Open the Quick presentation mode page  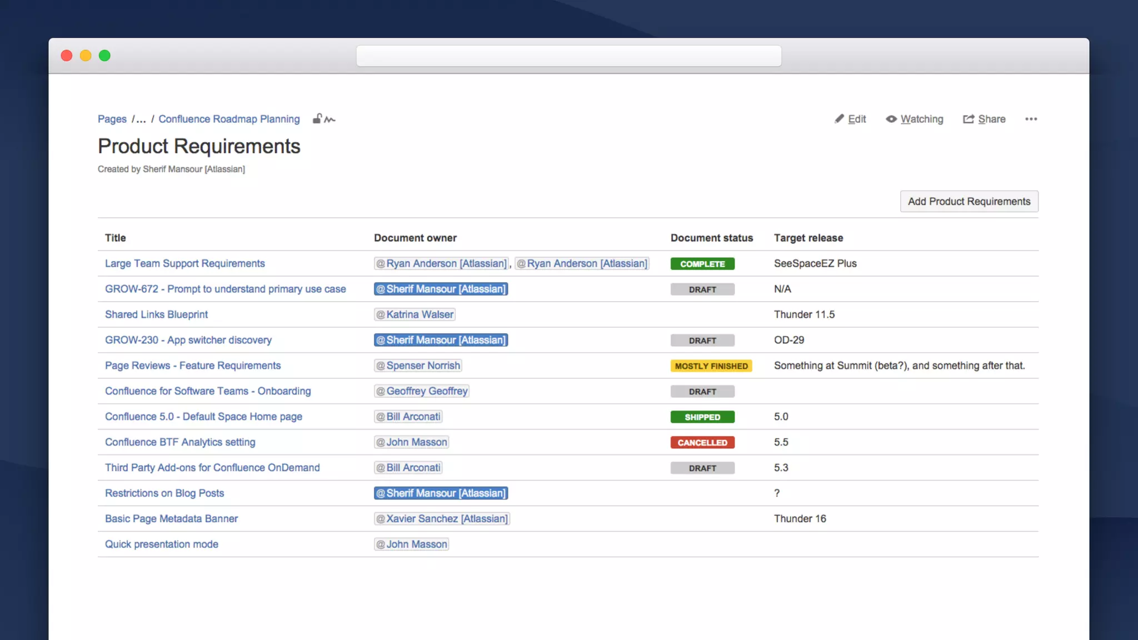point(161,544)
